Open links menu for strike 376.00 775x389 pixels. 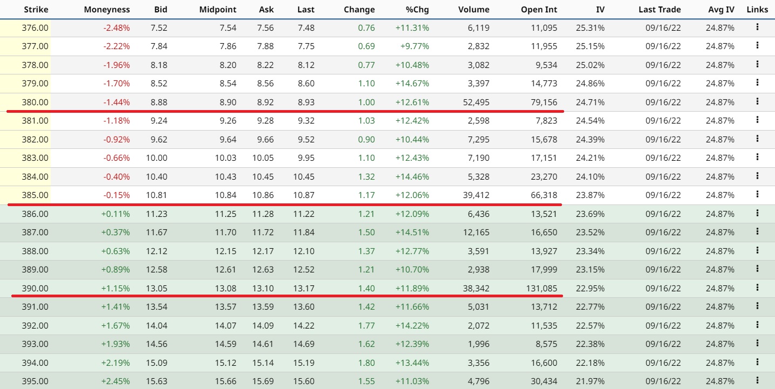[757, 27]
